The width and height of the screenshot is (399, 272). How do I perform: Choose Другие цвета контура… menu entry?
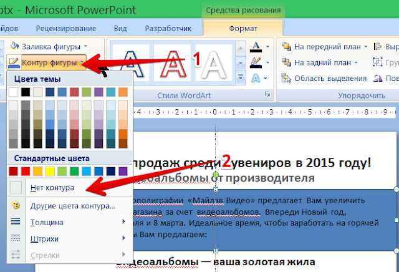[x=70, y=205]
